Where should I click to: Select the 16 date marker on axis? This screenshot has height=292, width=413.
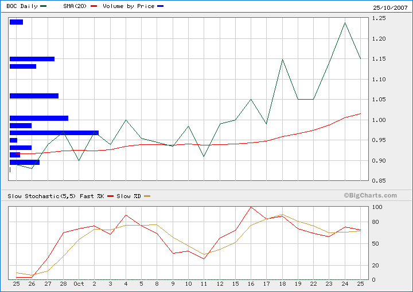[x=251, y=284]
